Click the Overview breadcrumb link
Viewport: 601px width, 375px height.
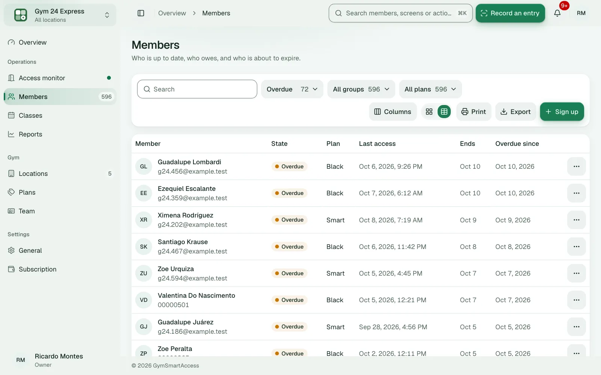(x=172, y=13)
